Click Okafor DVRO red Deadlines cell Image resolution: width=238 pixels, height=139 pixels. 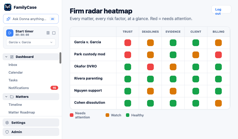(150, 67)
